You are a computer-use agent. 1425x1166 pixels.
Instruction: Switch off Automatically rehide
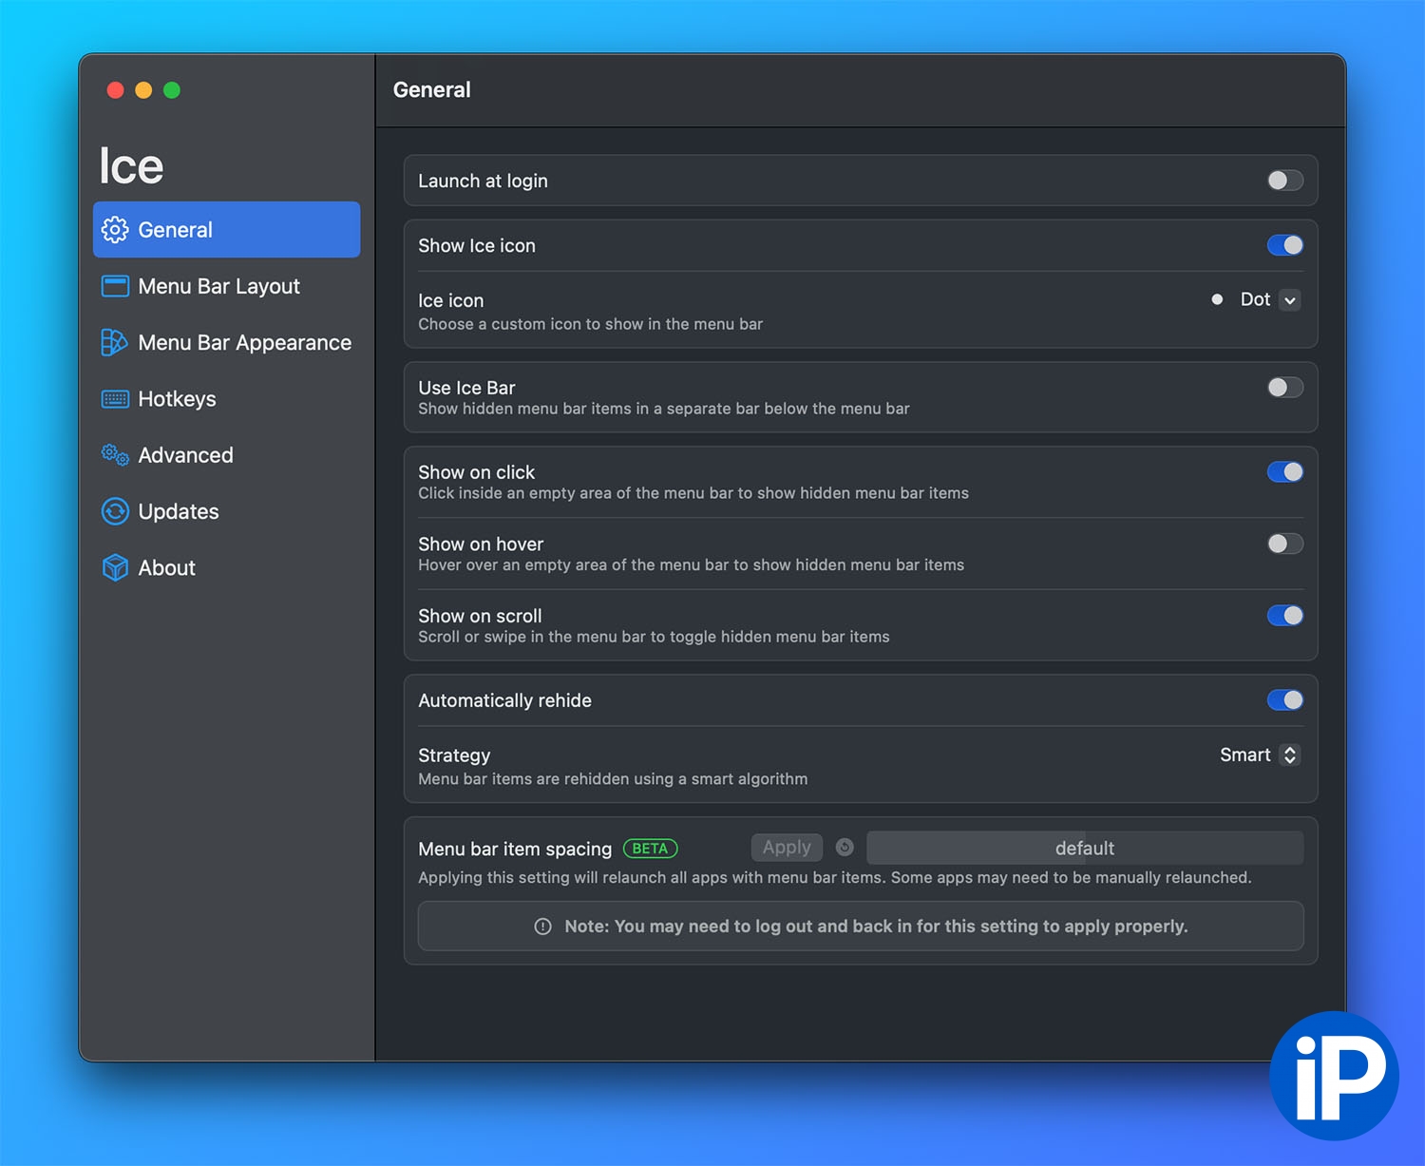pyautogui.click(x=1285, y=700)
